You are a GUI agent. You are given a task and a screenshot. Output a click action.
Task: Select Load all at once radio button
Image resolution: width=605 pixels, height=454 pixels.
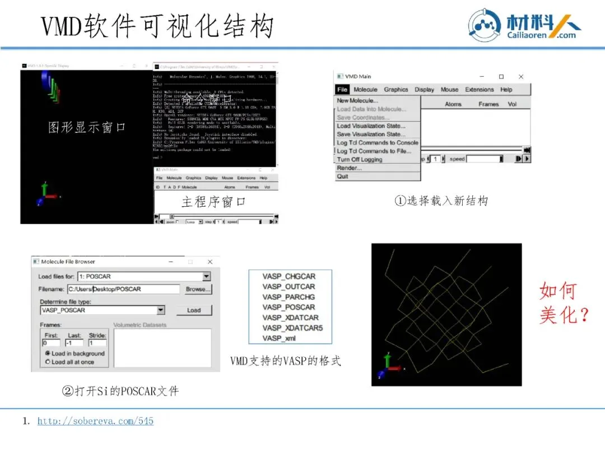48,362
